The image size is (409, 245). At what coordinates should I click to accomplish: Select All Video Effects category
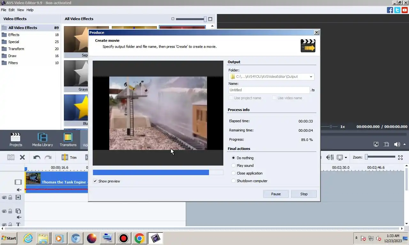(x=30, y=28)
